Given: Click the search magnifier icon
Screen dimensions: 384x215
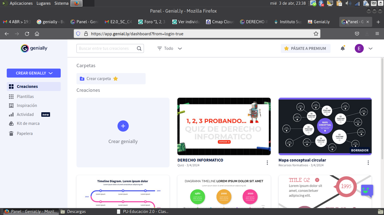Looking at the screenshot, I should pyautogui.click(x=139, y=48).
